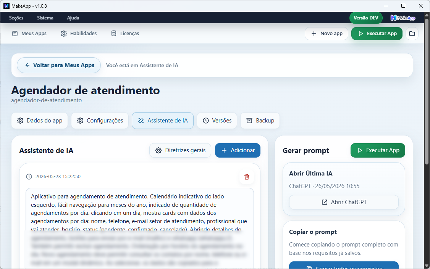Open the app folder icon button
Image resolution: width=430 pixels, height=269 pixels.
412,34
